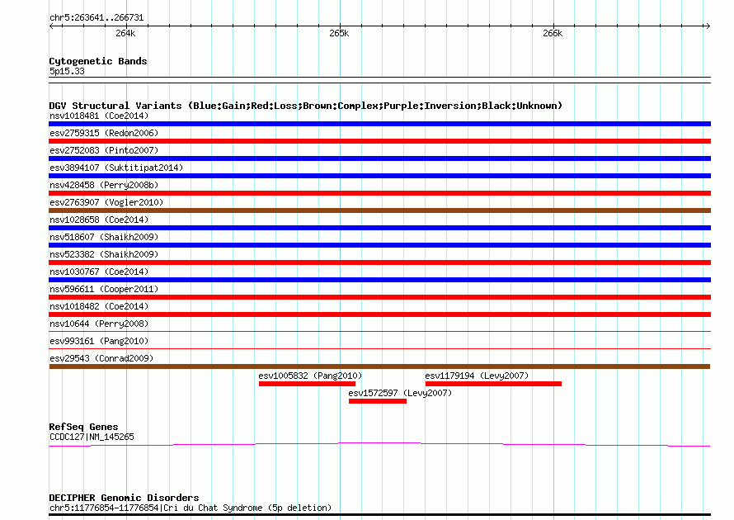Open variant nsv518607 (Shaikh2009)
Image resolution: width=734 pixels, height=520 pixels.
pos(379,245)
